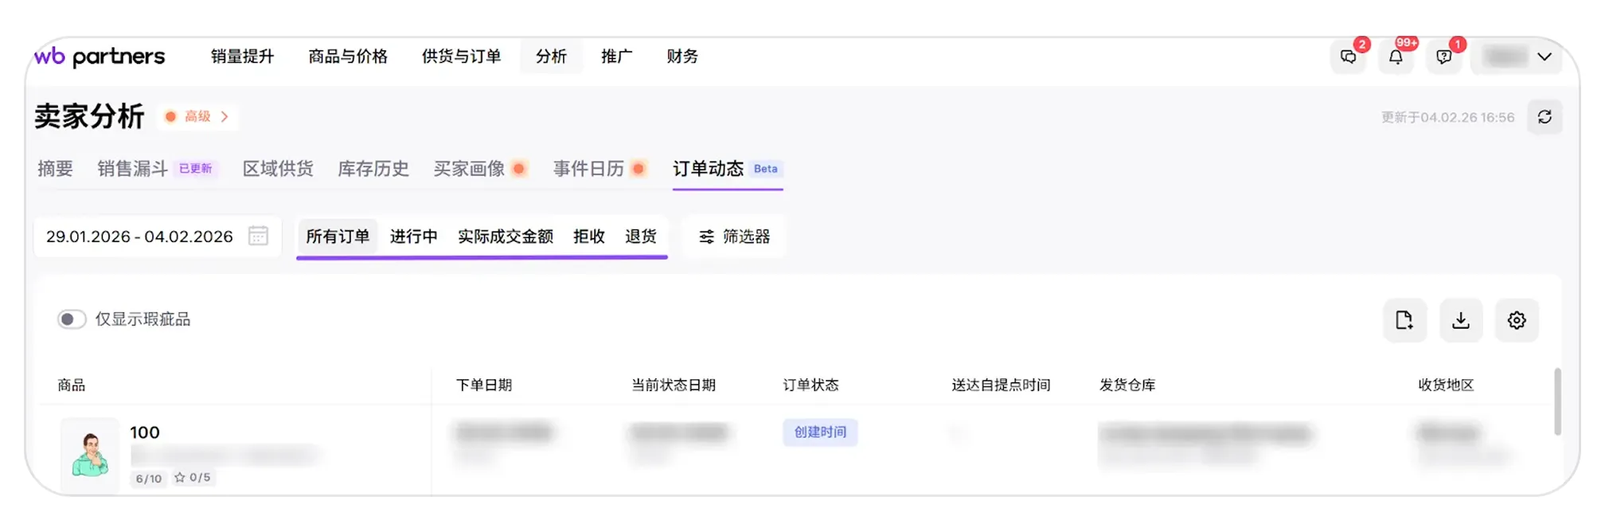
Task: Open the 库存历史 tab
Action: 373,169
